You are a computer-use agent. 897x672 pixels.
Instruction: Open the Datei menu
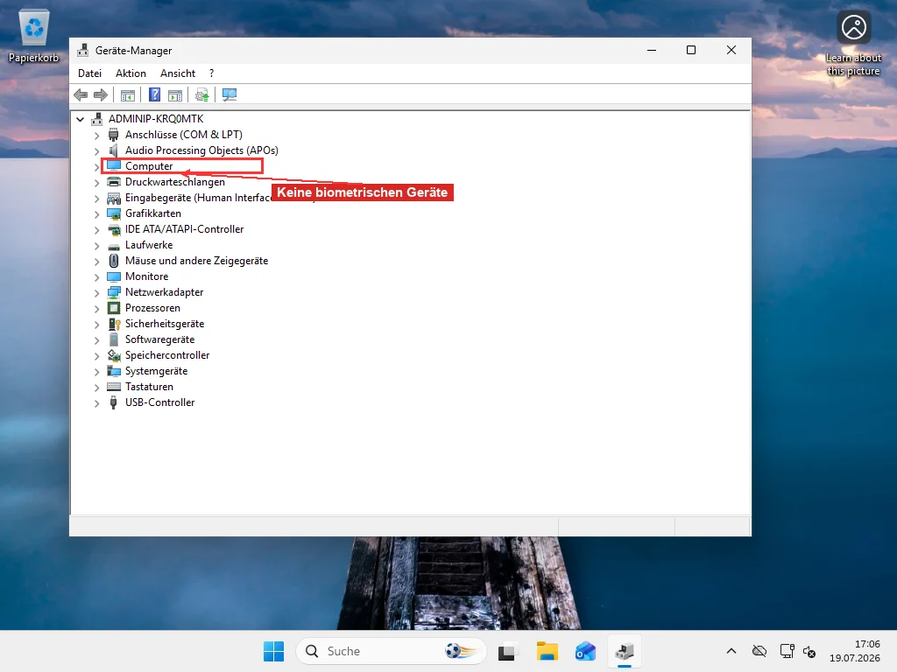tap(90, 73)
